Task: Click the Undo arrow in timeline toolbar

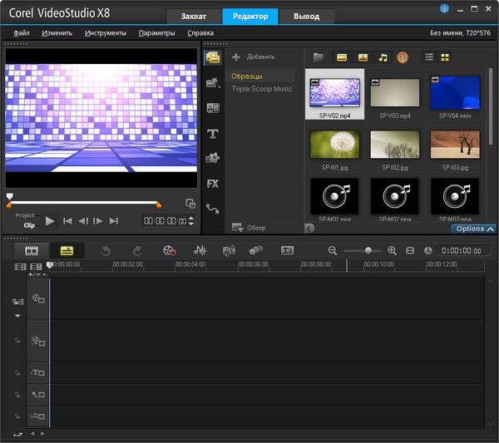Action: point(106,250)
